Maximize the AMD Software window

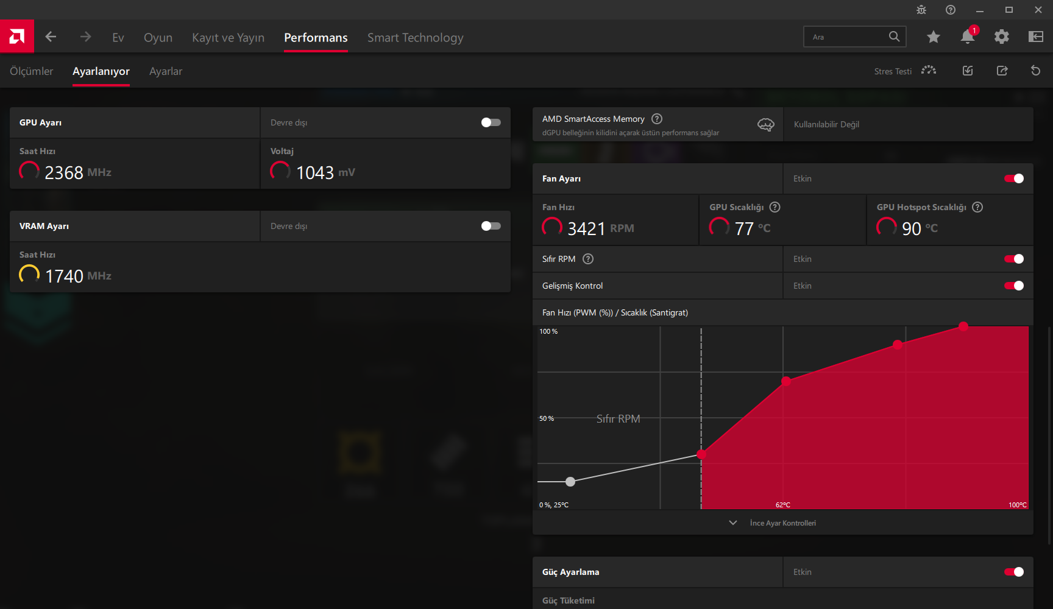(1009, 10)
